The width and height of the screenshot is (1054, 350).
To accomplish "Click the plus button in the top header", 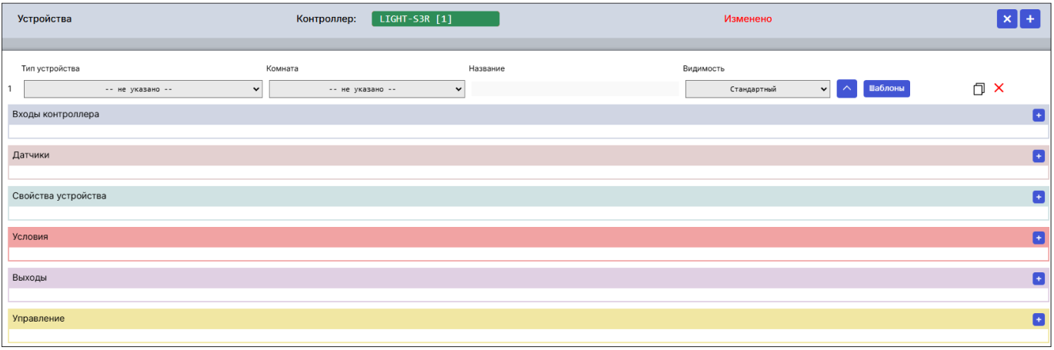I will [1029, 19].
